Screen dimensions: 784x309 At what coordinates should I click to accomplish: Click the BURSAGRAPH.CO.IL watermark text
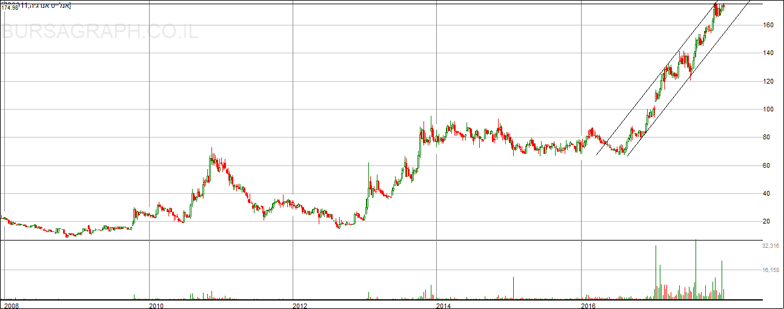100,32
